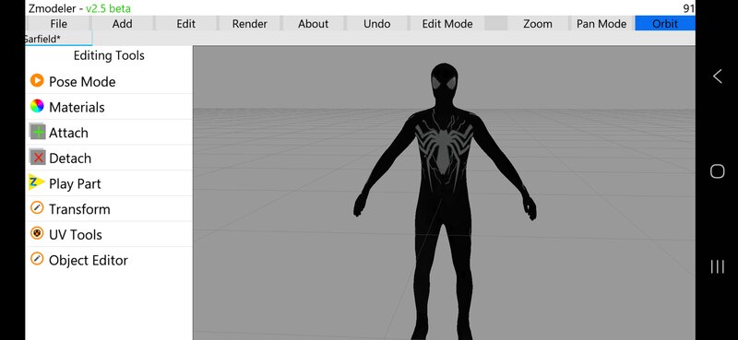Open the Render menu

[x=249, y=24]
